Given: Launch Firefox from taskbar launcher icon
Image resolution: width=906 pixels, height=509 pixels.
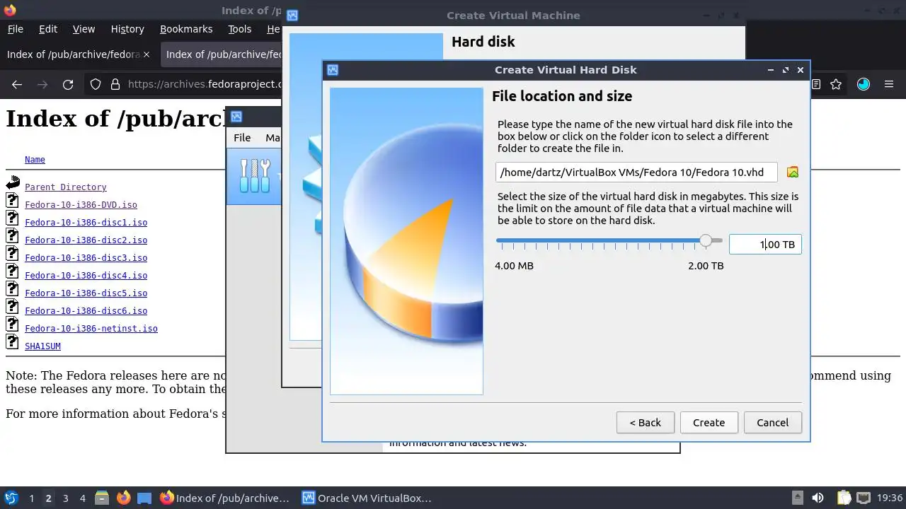Looking at the screenshot, I should pyautogui.click(x=123, y=498).
